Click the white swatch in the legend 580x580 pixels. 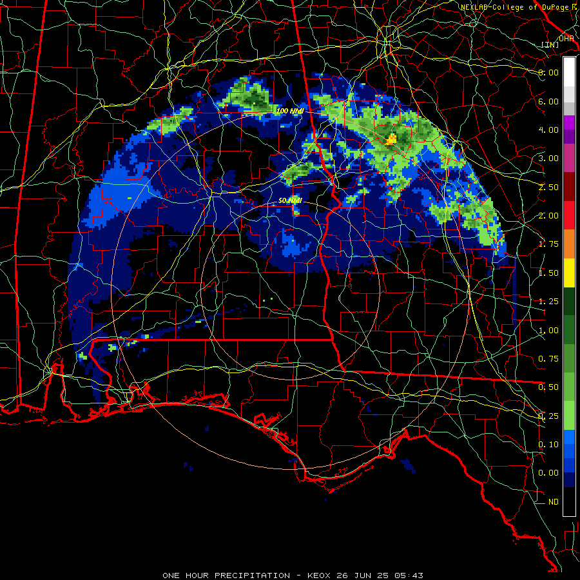[x=569, y=72]
